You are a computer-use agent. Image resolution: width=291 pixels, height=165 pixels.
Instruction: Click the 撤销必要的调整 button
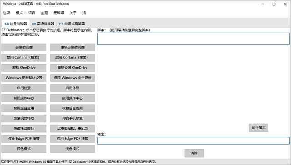72,47
